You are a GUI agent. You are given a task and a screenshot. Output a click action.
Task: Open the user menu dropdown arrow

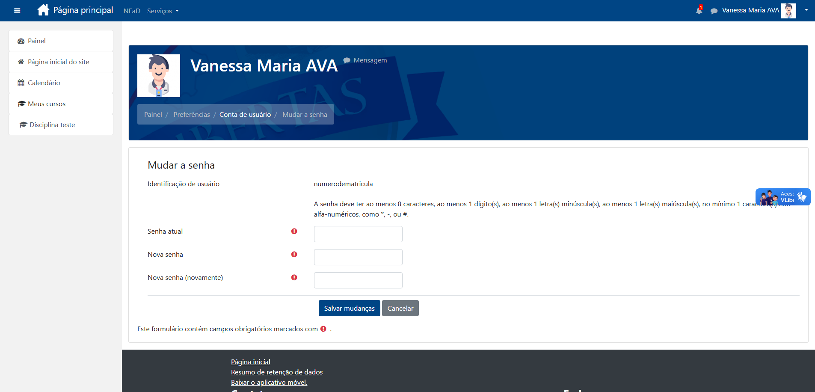tap(806, 10)
